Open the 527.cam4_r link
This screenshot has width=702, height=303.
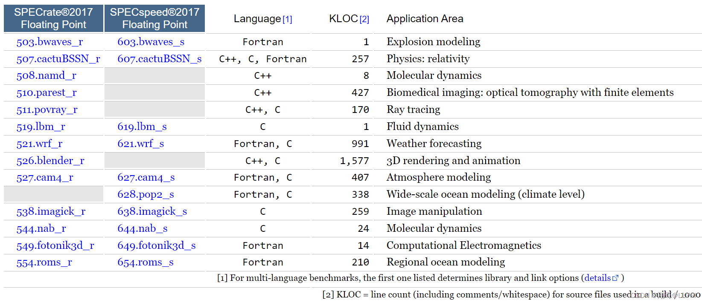(x=45, y=177)
